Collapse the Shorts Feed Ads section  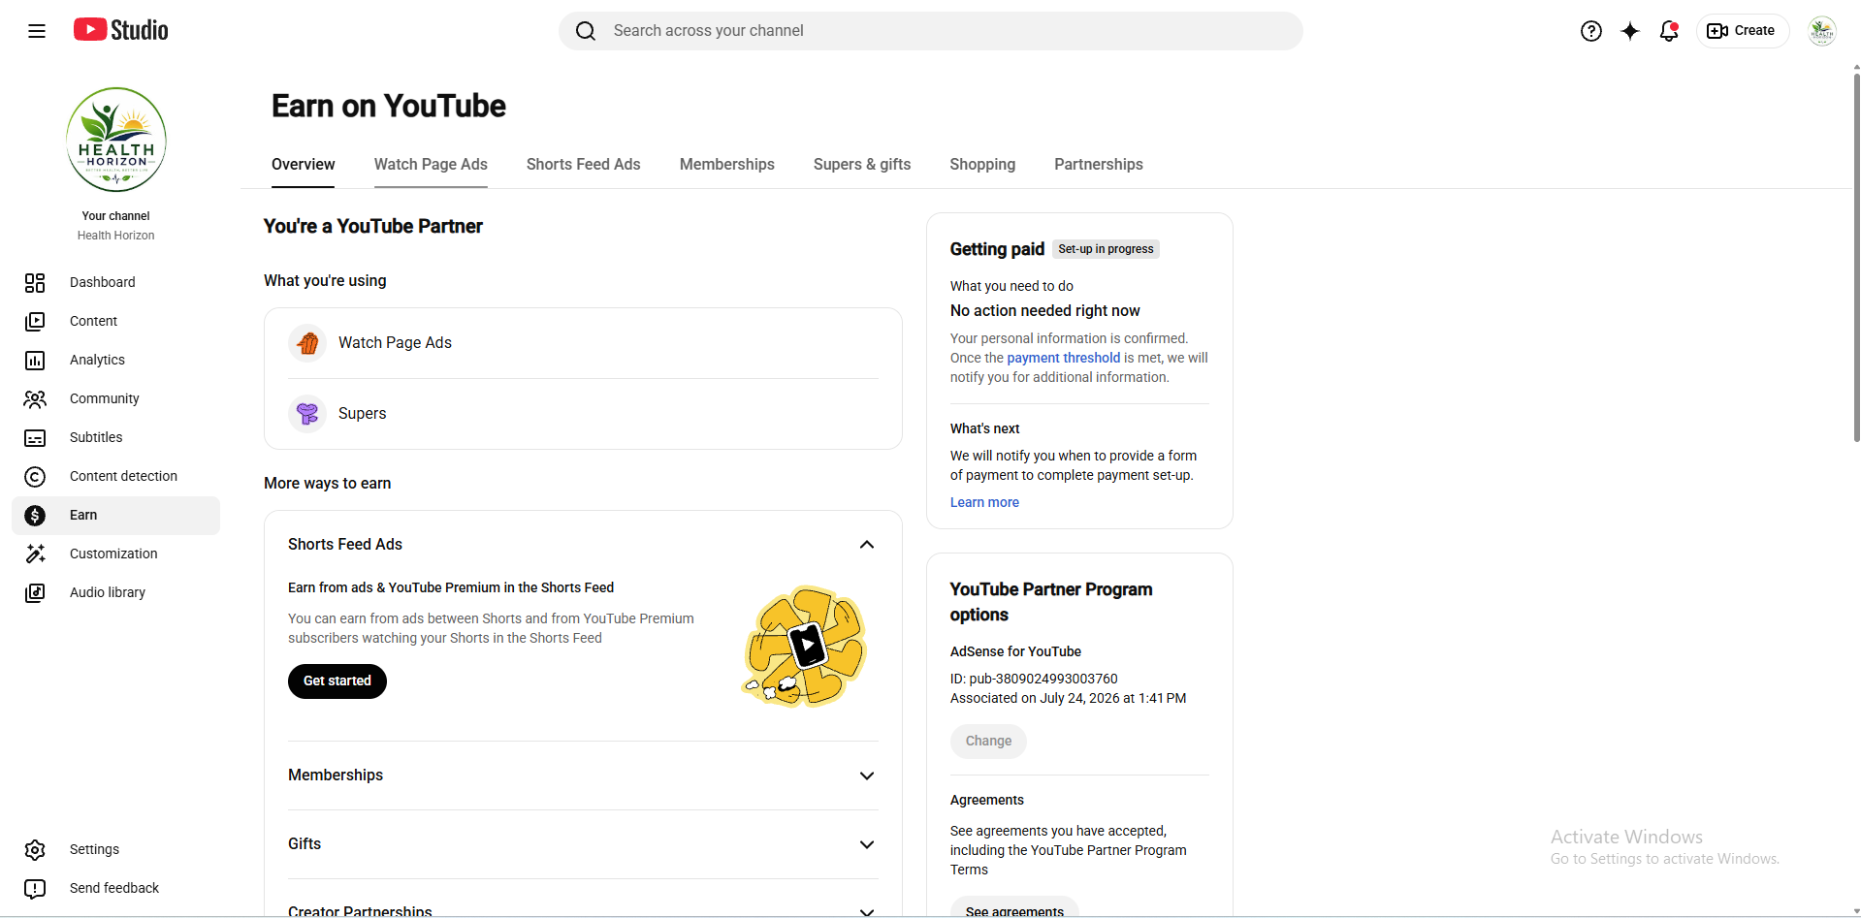click(x=867, y=545)
